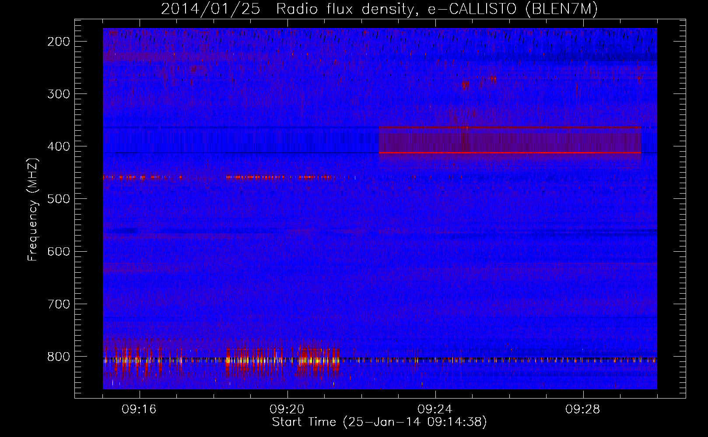708x437 pixels.
Task: Click the 09:20 time tick label
Action: [287, 409]
